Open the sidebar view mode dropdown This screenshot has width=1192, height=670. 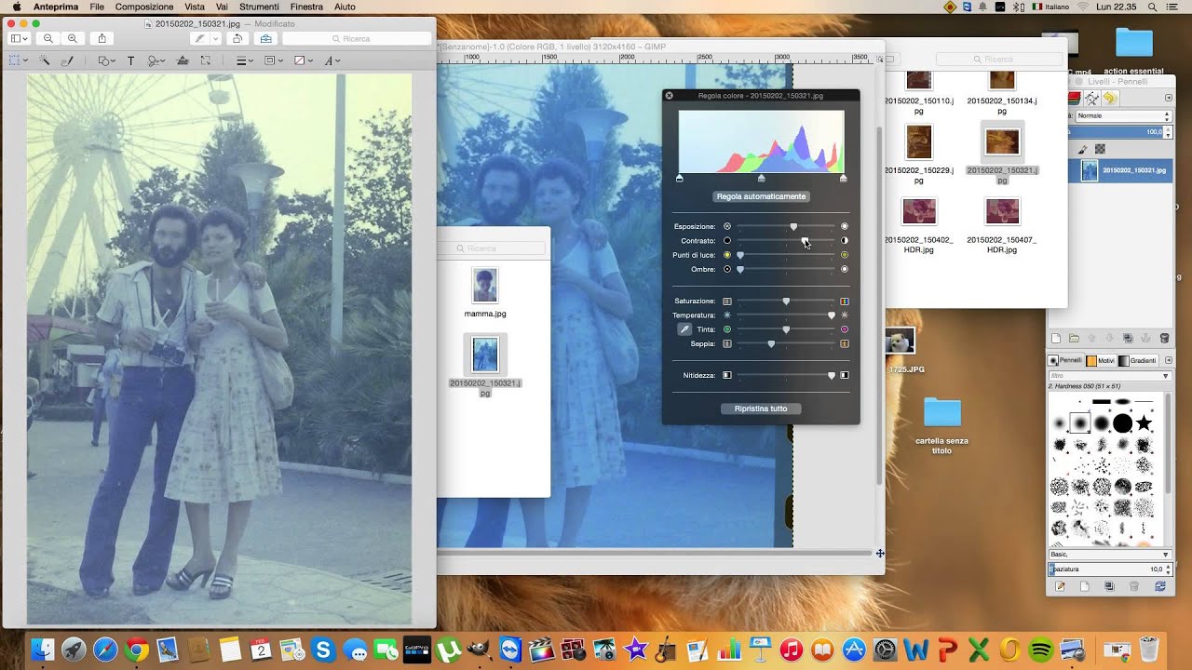19,38
